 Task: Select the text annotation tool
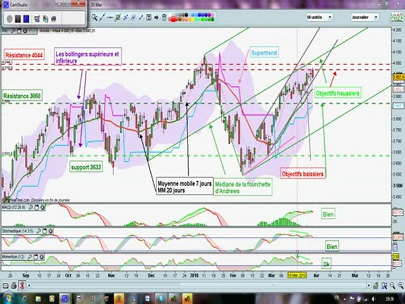coord(149,17)
